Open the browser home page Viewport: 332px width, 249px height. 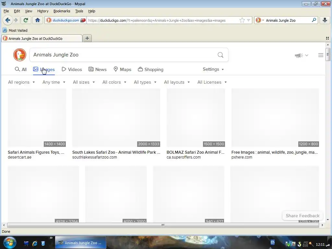coord(38,20)
